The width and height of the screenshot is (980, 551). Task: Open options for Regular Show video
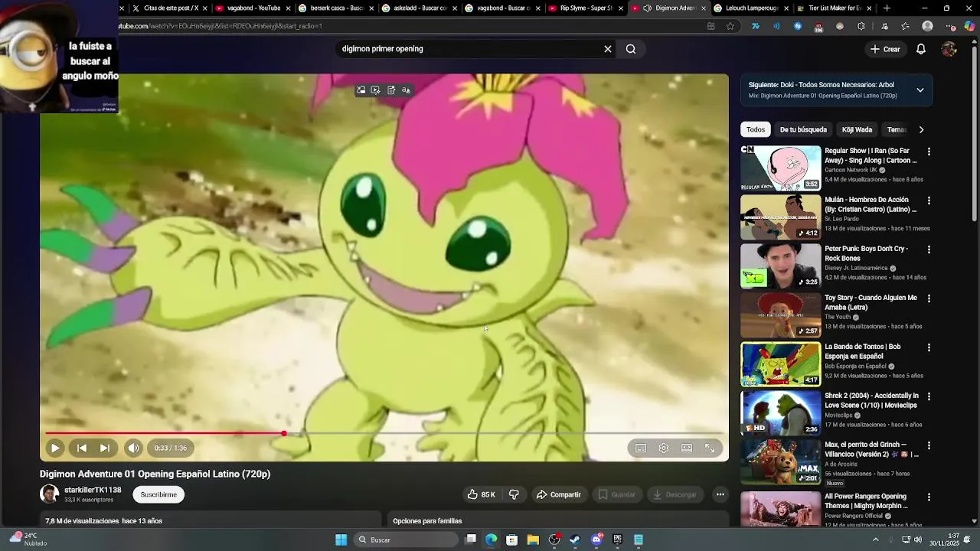(x=929, y=152)
